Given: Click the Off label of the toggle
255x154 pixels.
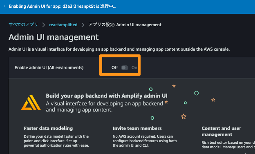Looking at the screenshot, I should pos(115,67).
